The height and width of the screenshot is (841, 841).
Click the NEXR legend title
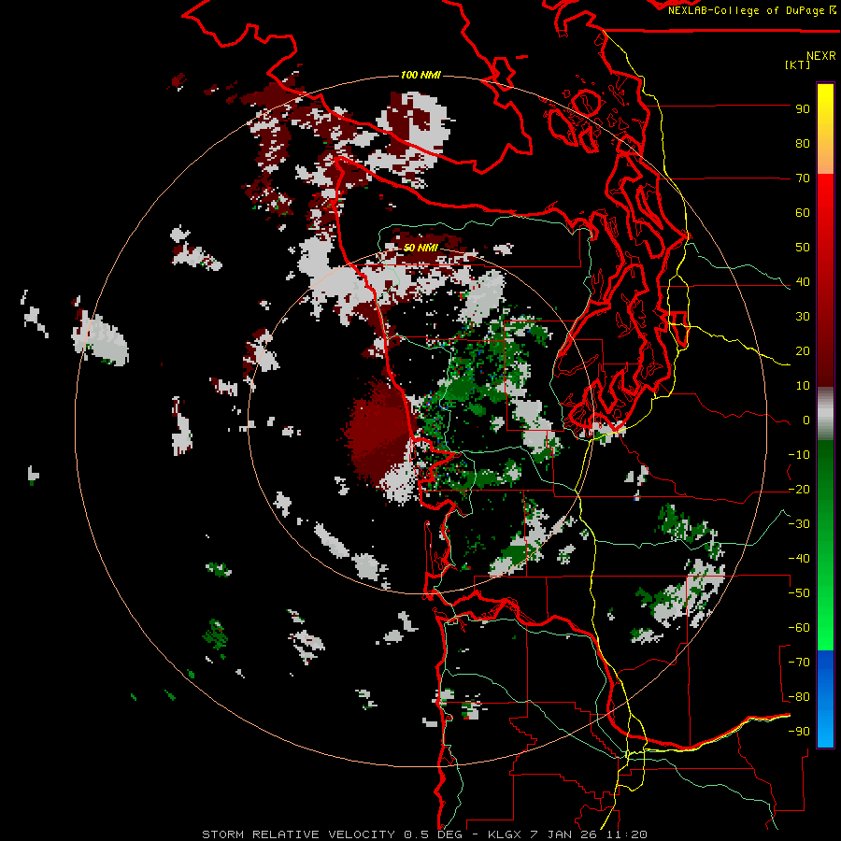point(821,56)
